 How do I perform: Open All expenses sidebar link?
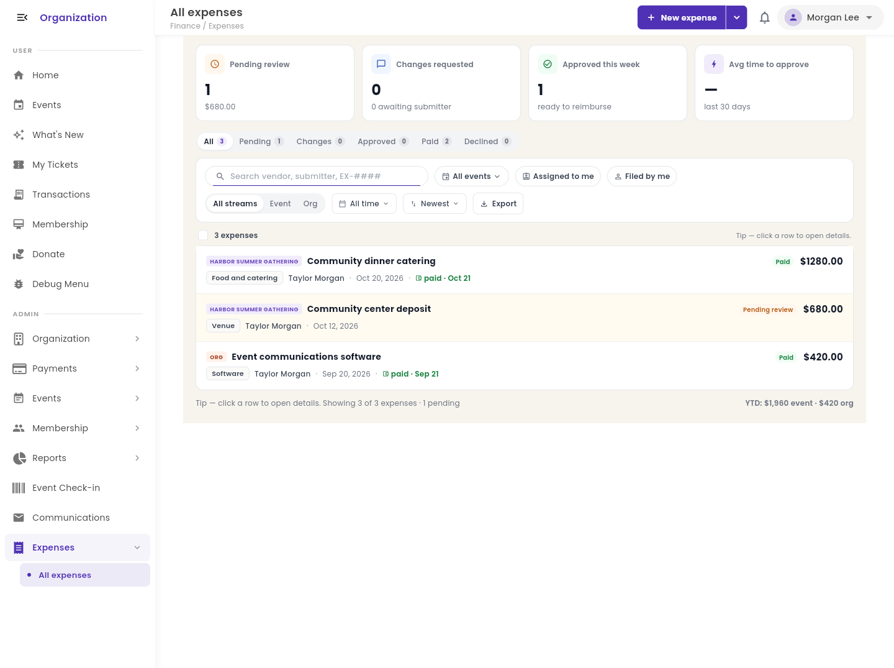tap(85, 575)
